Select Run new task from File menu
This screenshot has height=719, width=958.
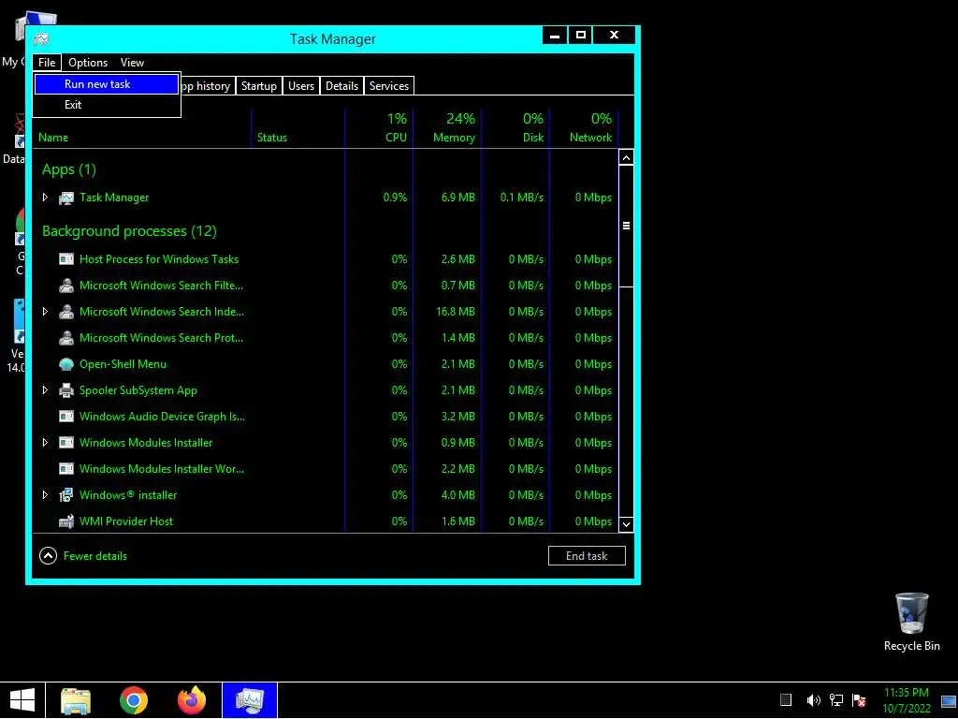[107, 84]
